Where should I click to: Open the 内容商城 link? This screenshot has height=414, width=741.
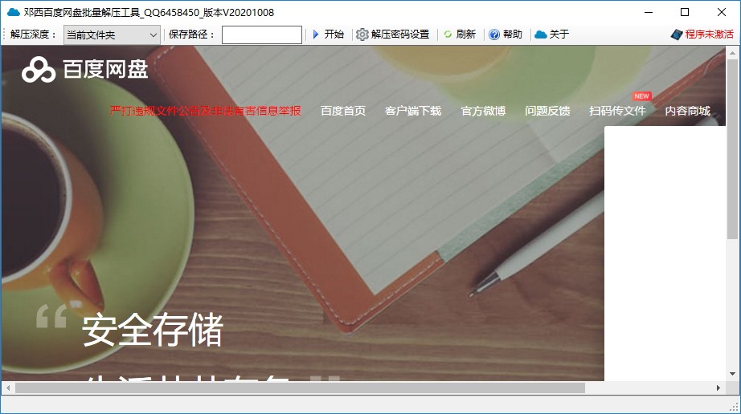click(688, 111)
